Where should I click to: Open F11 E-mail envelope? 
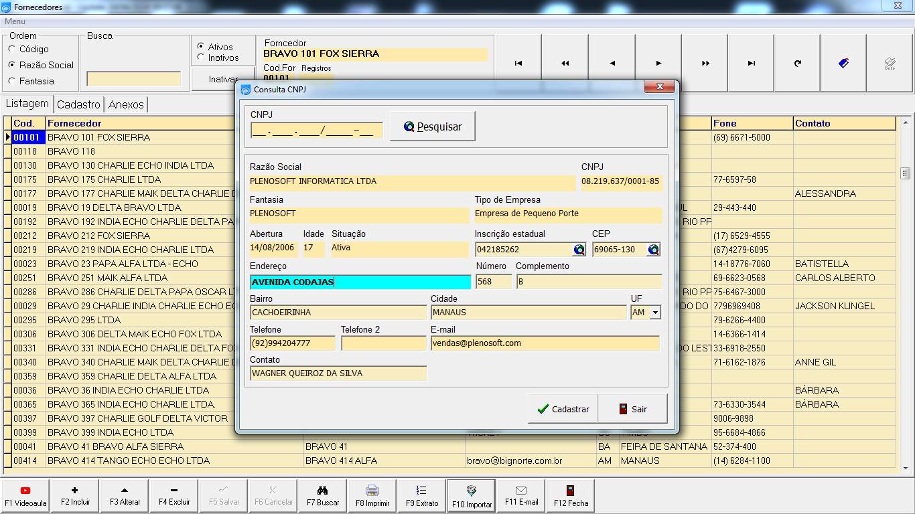pyautogui.click(x=521, y=495)
